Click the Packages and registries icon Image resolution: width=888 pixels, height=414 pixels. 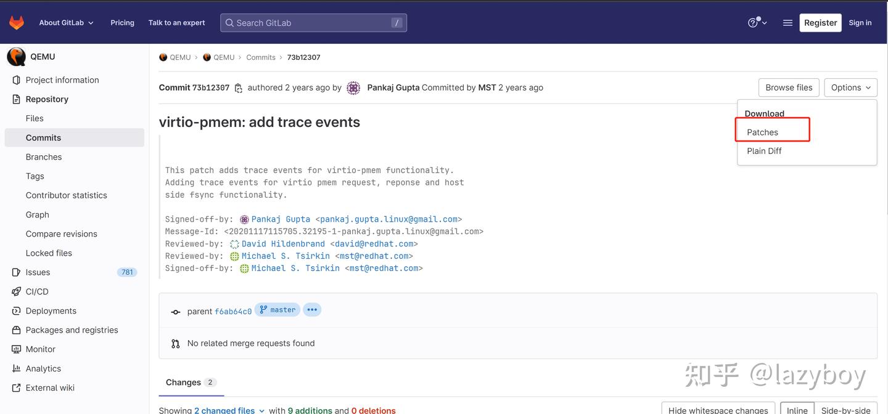[x=17, y=330]
